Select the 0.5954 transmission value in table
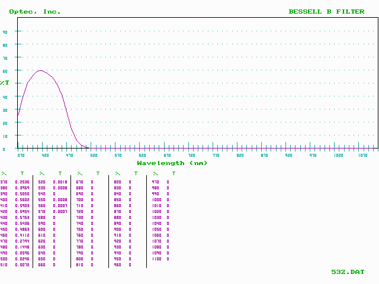Image resolution: width=379 pixels, height=284 pixels. point(23,211)
